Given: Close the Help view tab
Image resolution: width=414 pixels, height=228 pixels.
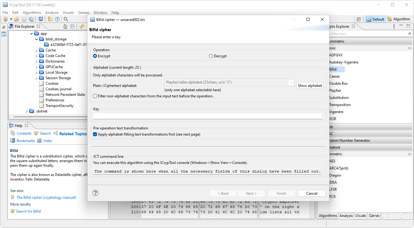Looking at the screenshot, I should point(26,125).
